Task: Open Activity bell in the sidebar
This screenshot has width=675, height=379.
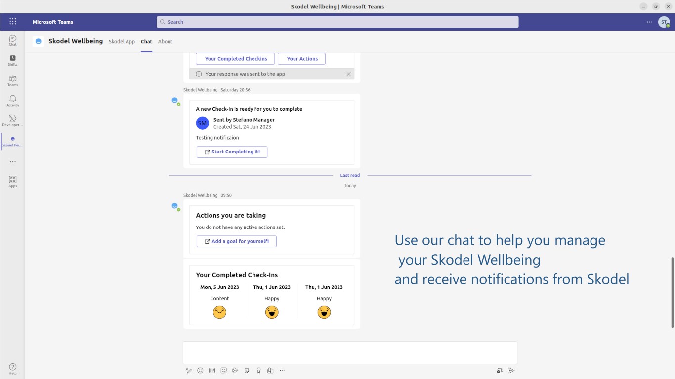Action: (13, 101)
